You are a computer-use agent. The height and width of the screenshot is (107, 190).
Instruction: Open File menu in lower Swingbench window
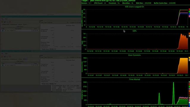pos(2,53)
